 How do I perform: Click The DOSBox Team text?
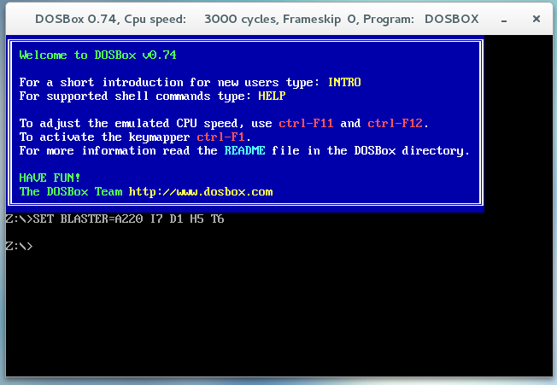pos(71,192)
